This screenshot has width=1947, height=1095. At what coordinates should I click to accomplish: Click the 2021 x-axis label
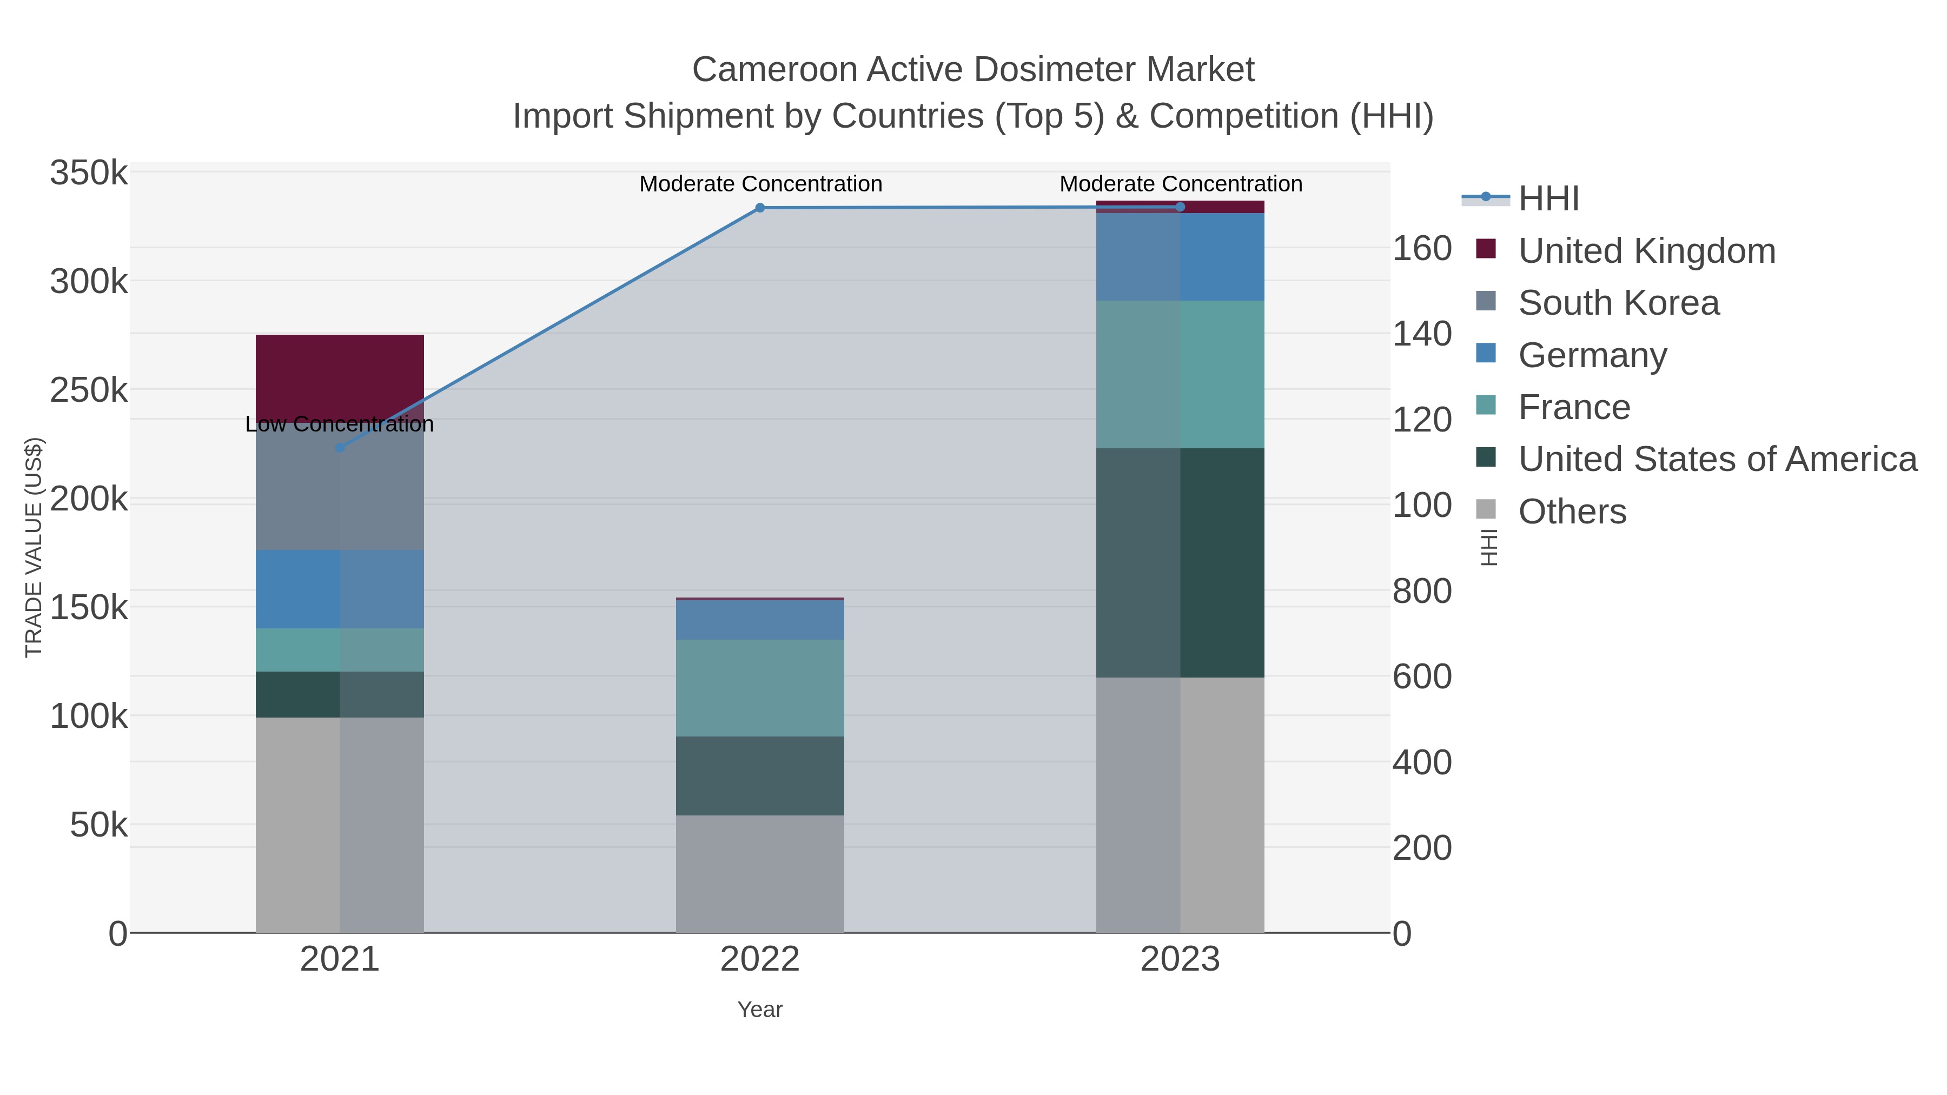(339, 960)
